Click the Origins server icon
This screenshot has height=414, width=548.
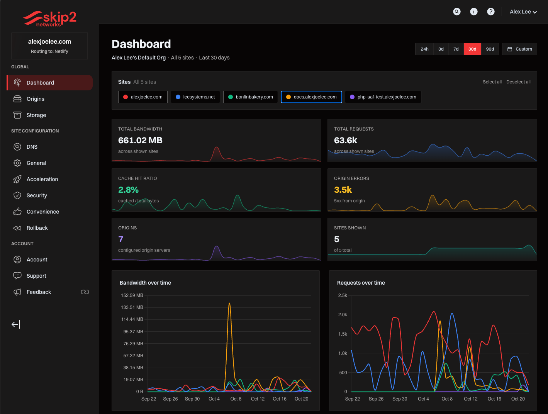point(17,99)
